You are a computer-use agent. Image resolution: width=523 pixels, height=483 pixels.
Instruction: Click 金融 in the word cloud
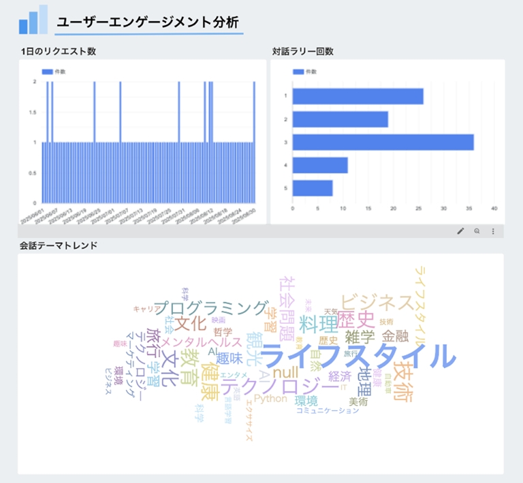(395, 336)
